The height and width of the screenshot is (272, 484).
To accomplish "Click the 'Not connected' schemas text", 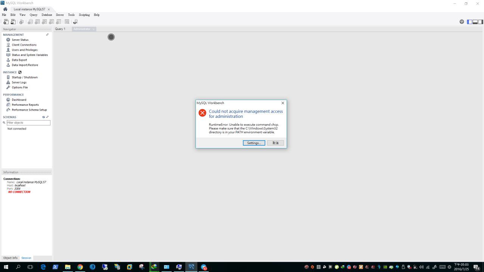I will pos(17,129).
